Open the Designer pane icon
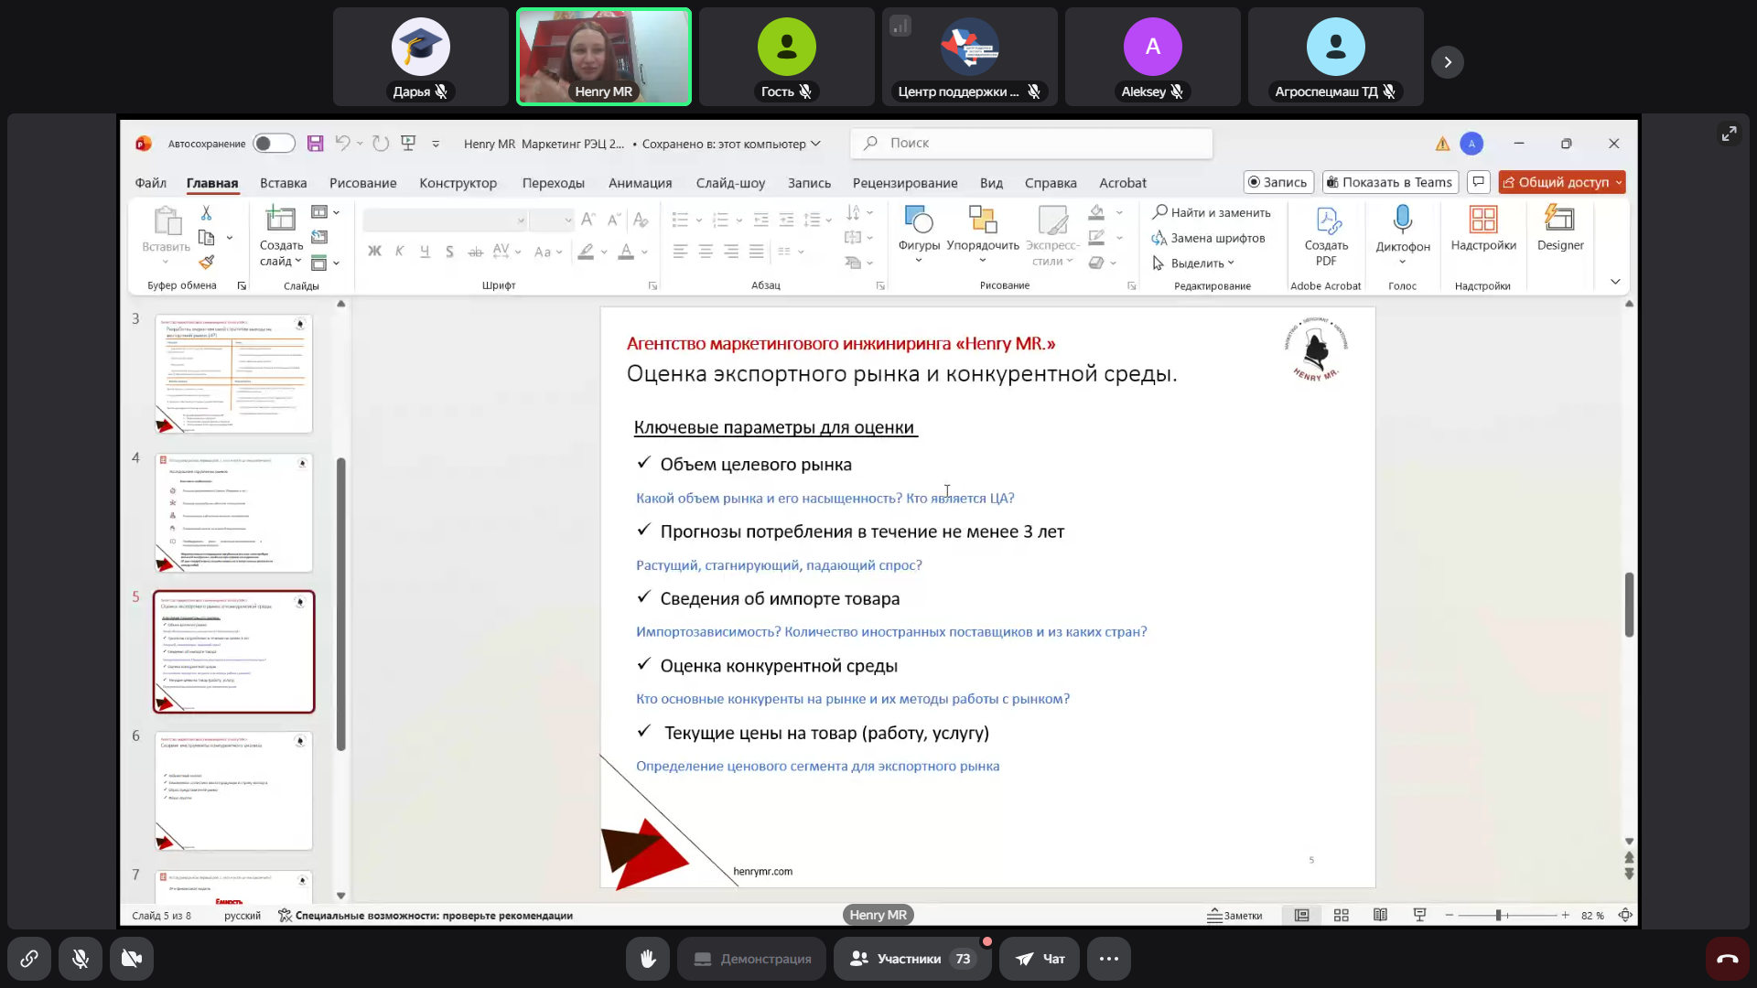This screenshot has height=988, width=1757. click(1559, 220)
